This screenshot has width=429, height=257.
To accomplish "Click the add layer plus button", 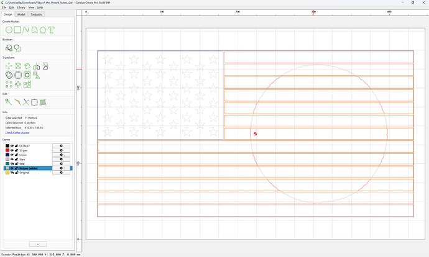I will 38,244.
